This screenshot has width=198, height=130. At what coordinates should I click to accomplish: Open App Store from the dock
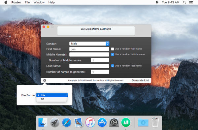point(102,122)
